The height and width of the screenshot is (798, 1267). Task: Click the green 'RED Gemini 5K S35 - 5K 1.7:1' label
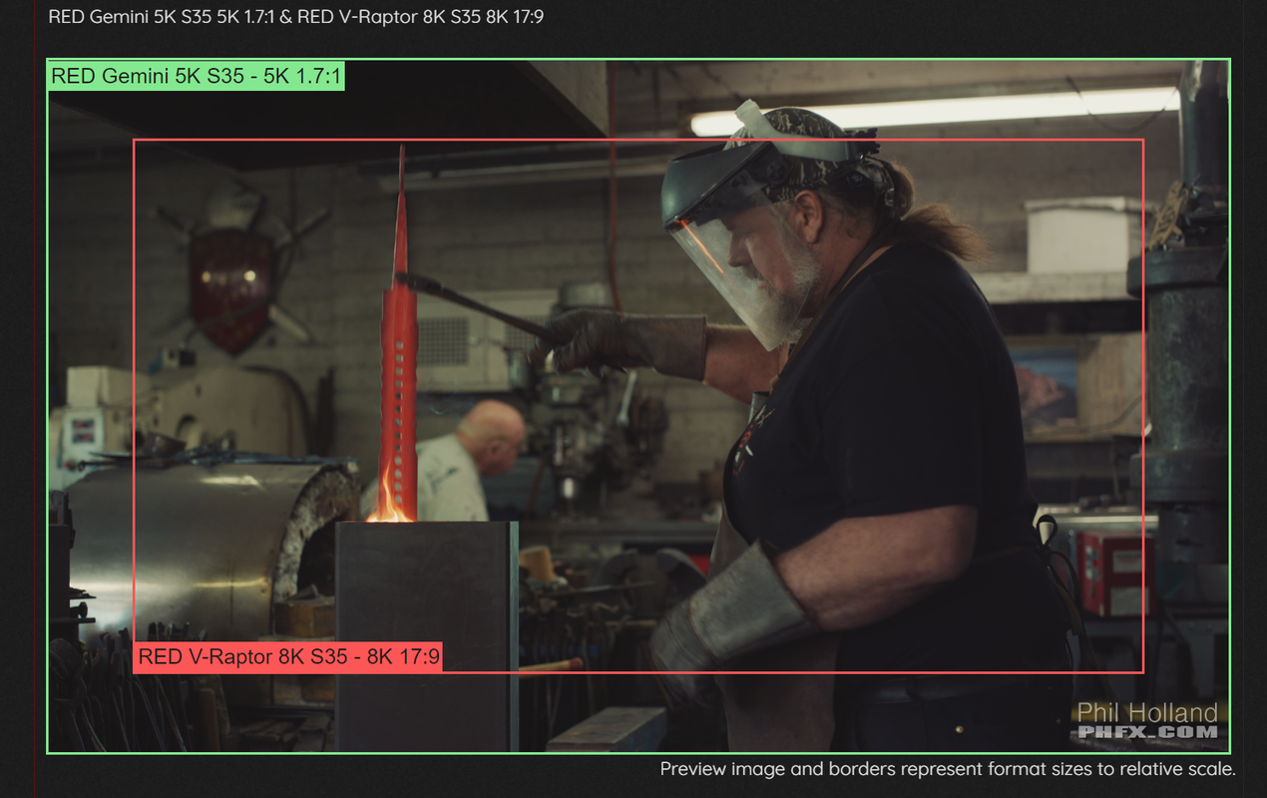click(197, 76)
